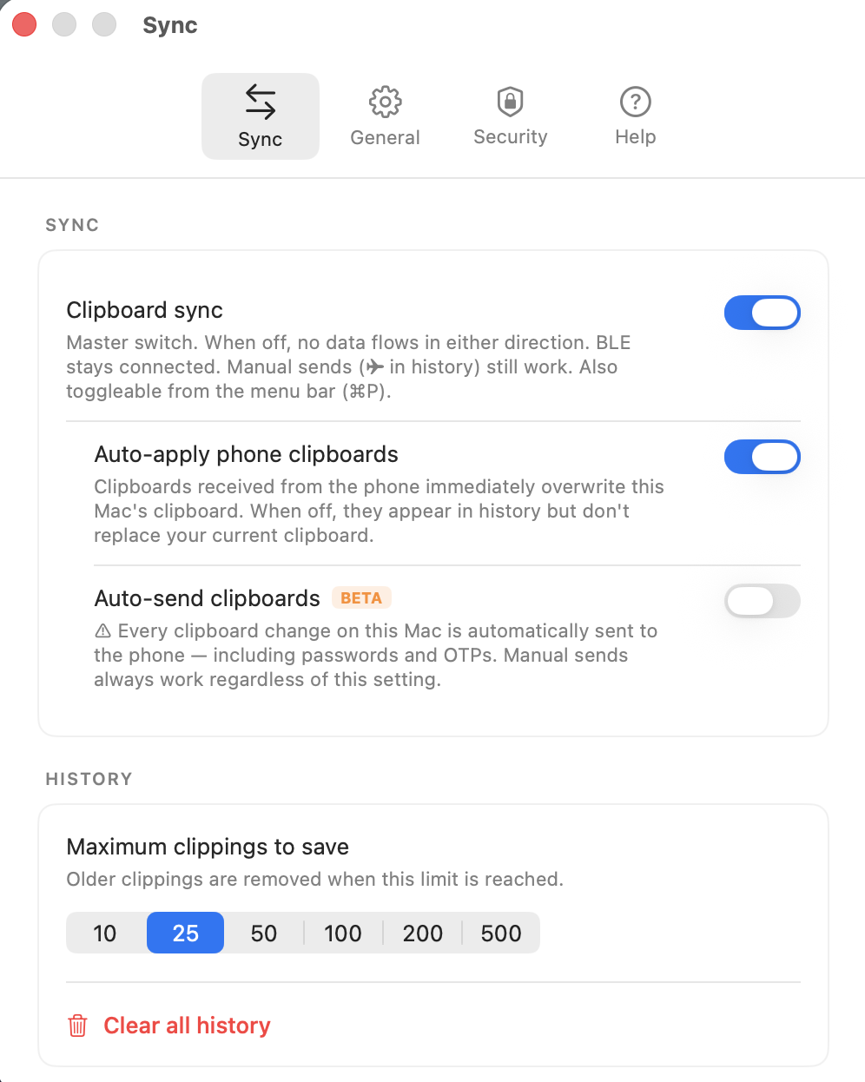Open the Help tab
Image resolution: width=865 pixels, height=1082 pixels.
pyautogui.click(x=635, y=115)
